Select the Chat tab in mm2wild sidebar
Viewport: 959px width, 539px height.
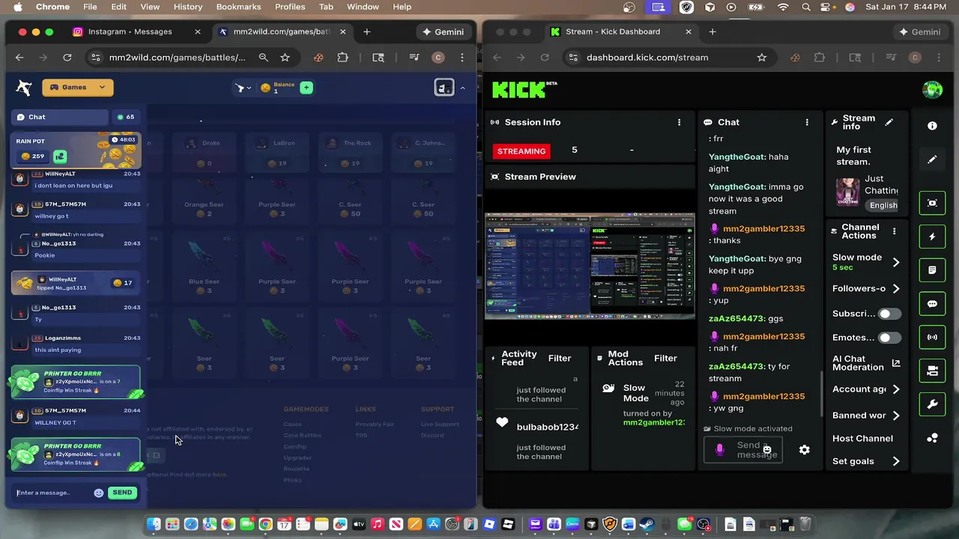point(60,117)
